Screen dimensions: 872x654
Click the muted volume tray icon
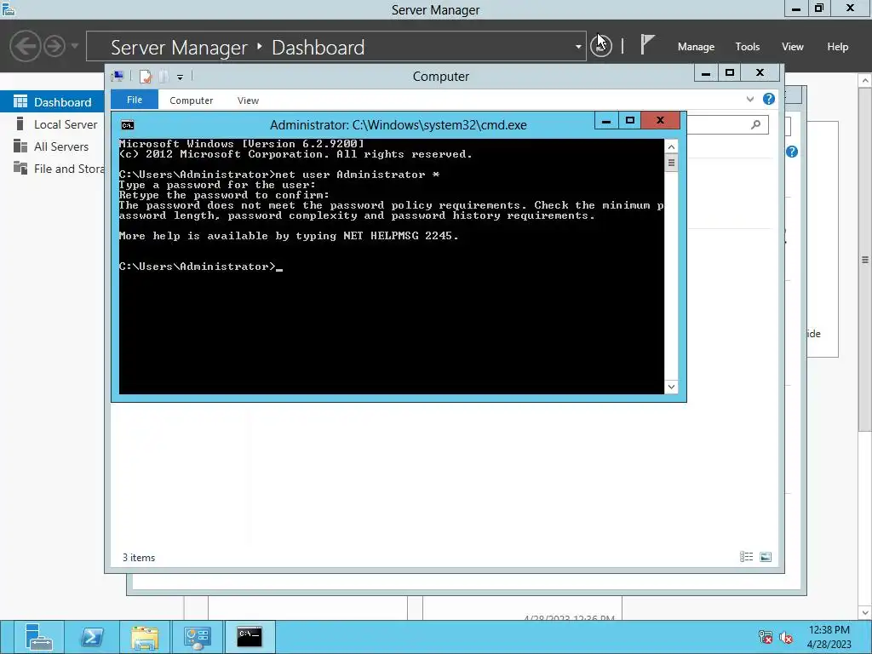[x=786, y=637]
